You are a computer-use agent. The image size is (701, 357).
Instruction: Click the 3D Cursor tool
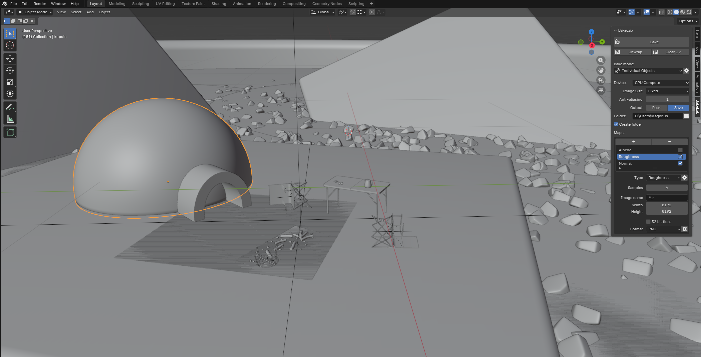point(10,46)
